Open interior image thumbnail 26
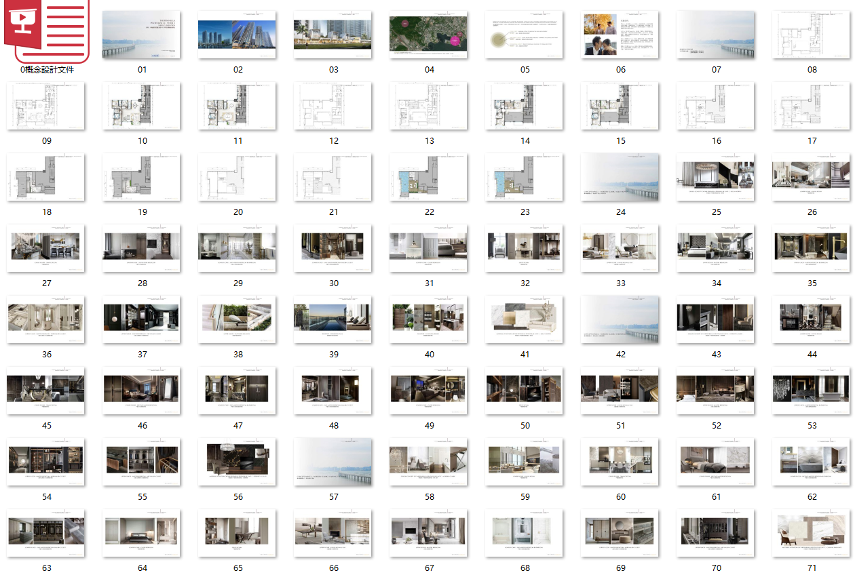This screenshot has height=575, width=855. (812, 178)
